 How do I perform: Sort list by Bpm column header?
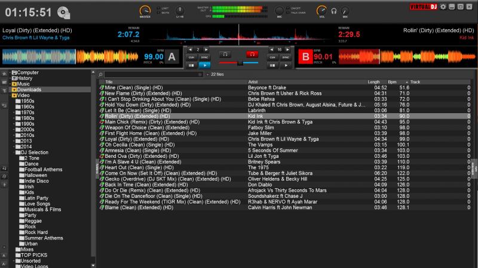coord(392,82)
